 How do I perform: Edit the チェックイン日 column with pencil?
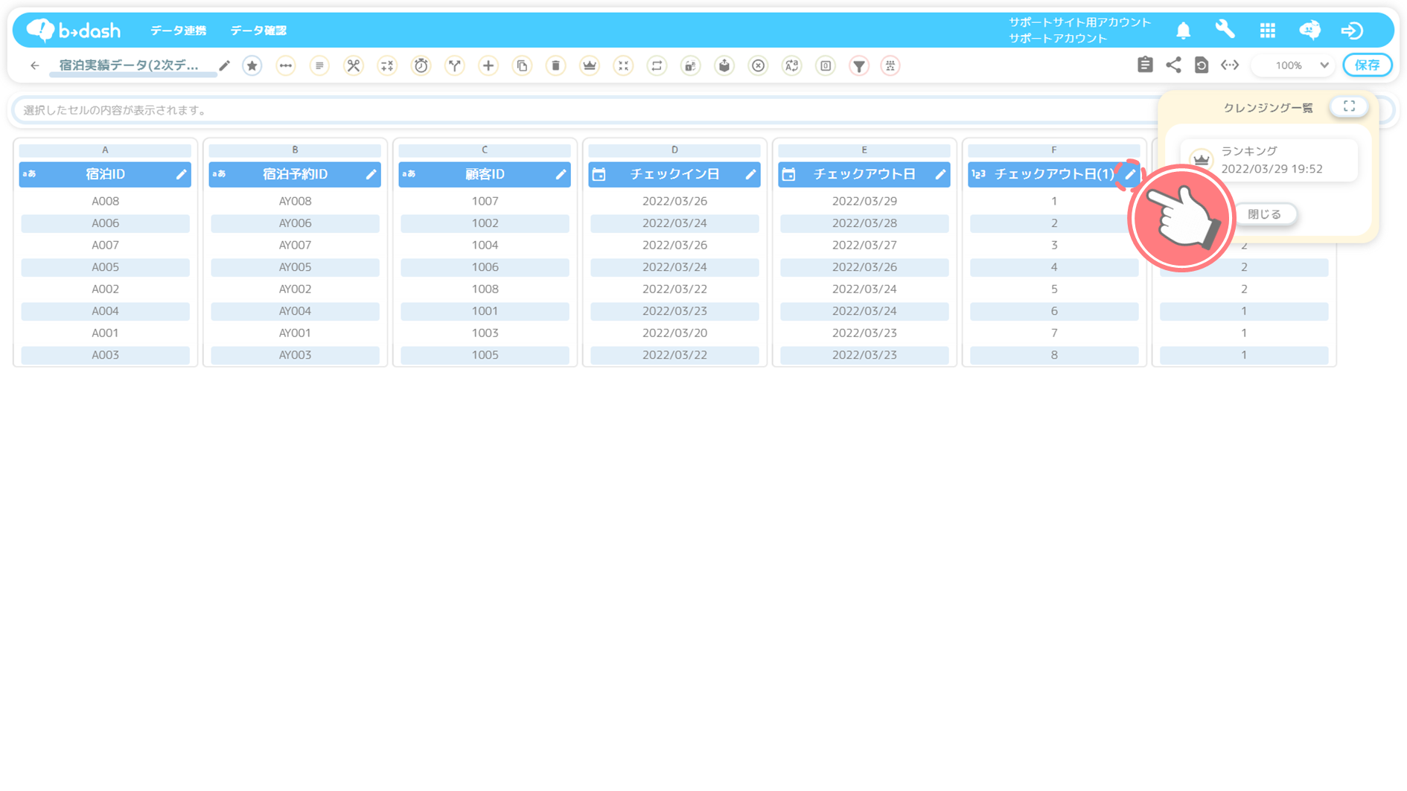click(750, 174)
